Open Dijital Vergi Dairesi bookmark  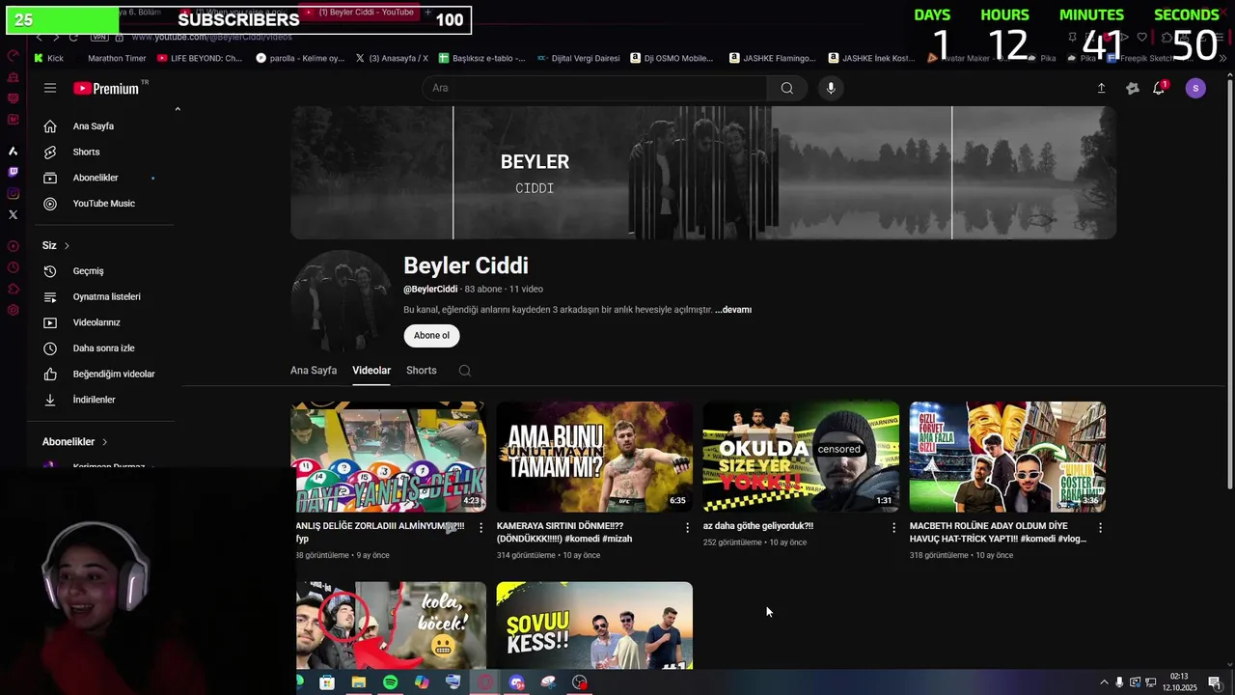(x=579, y=58)
